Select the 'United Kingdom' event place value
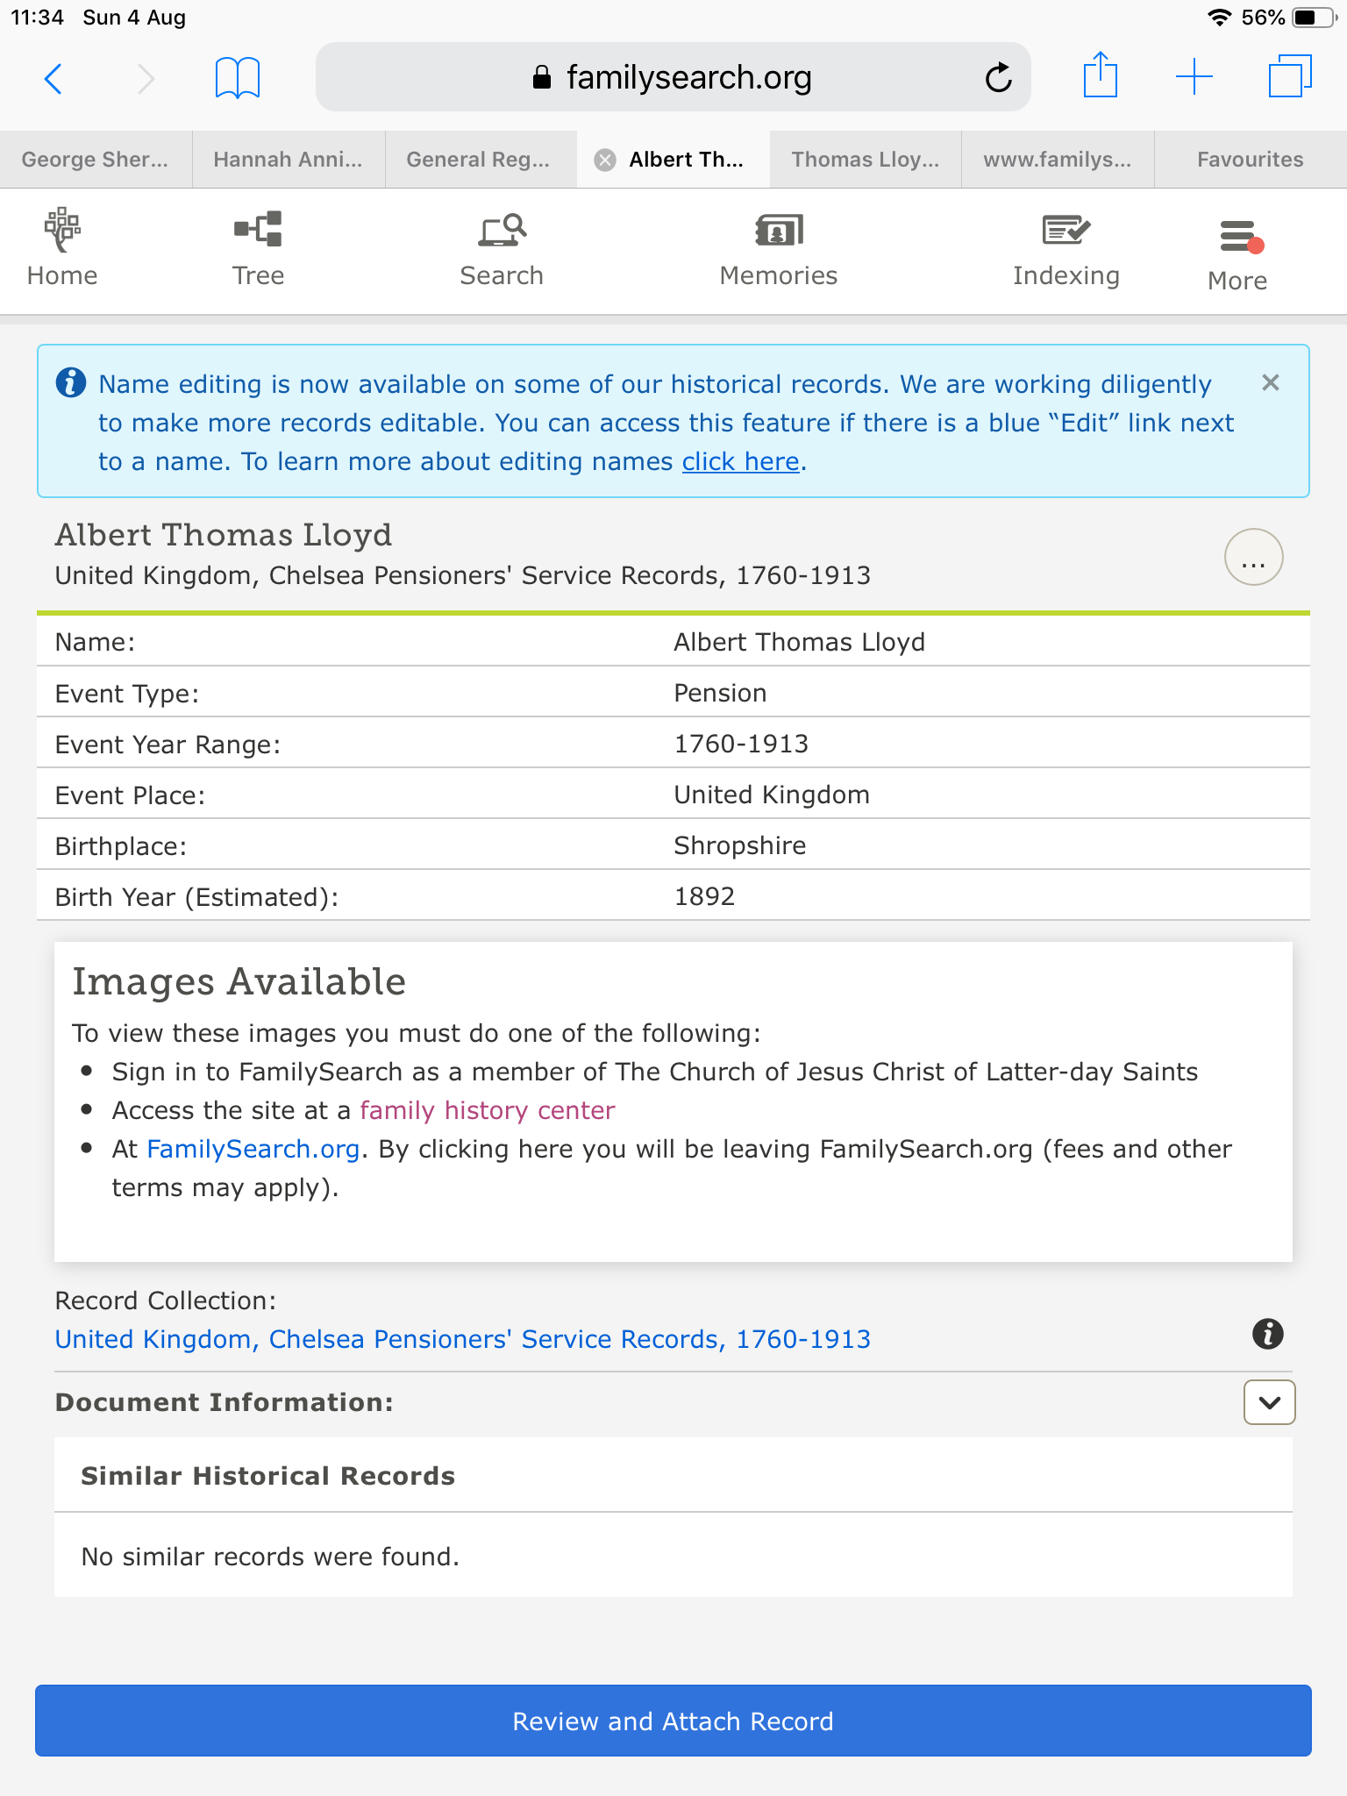Screen dimensions: 1347x1796 click(x=772, y=795)
